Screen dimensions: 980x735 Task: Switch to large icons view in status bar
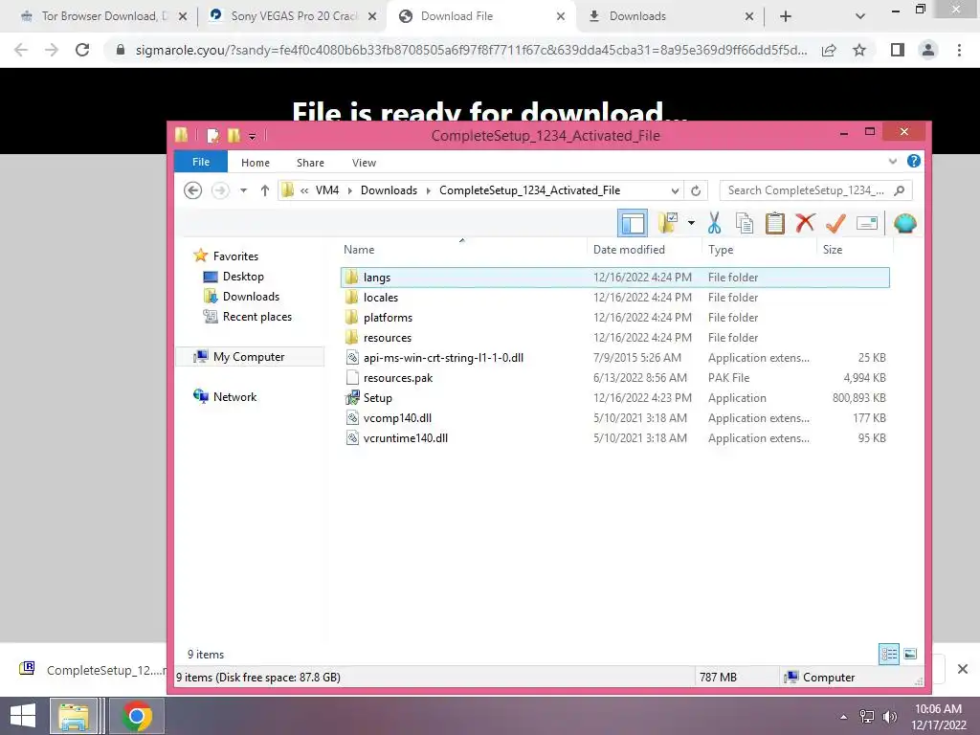pos(911,655)
